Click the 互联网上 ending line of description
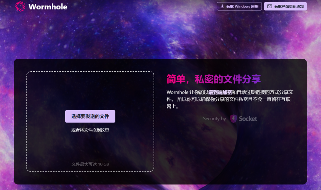321x190 pixels. tap(172, 107)
